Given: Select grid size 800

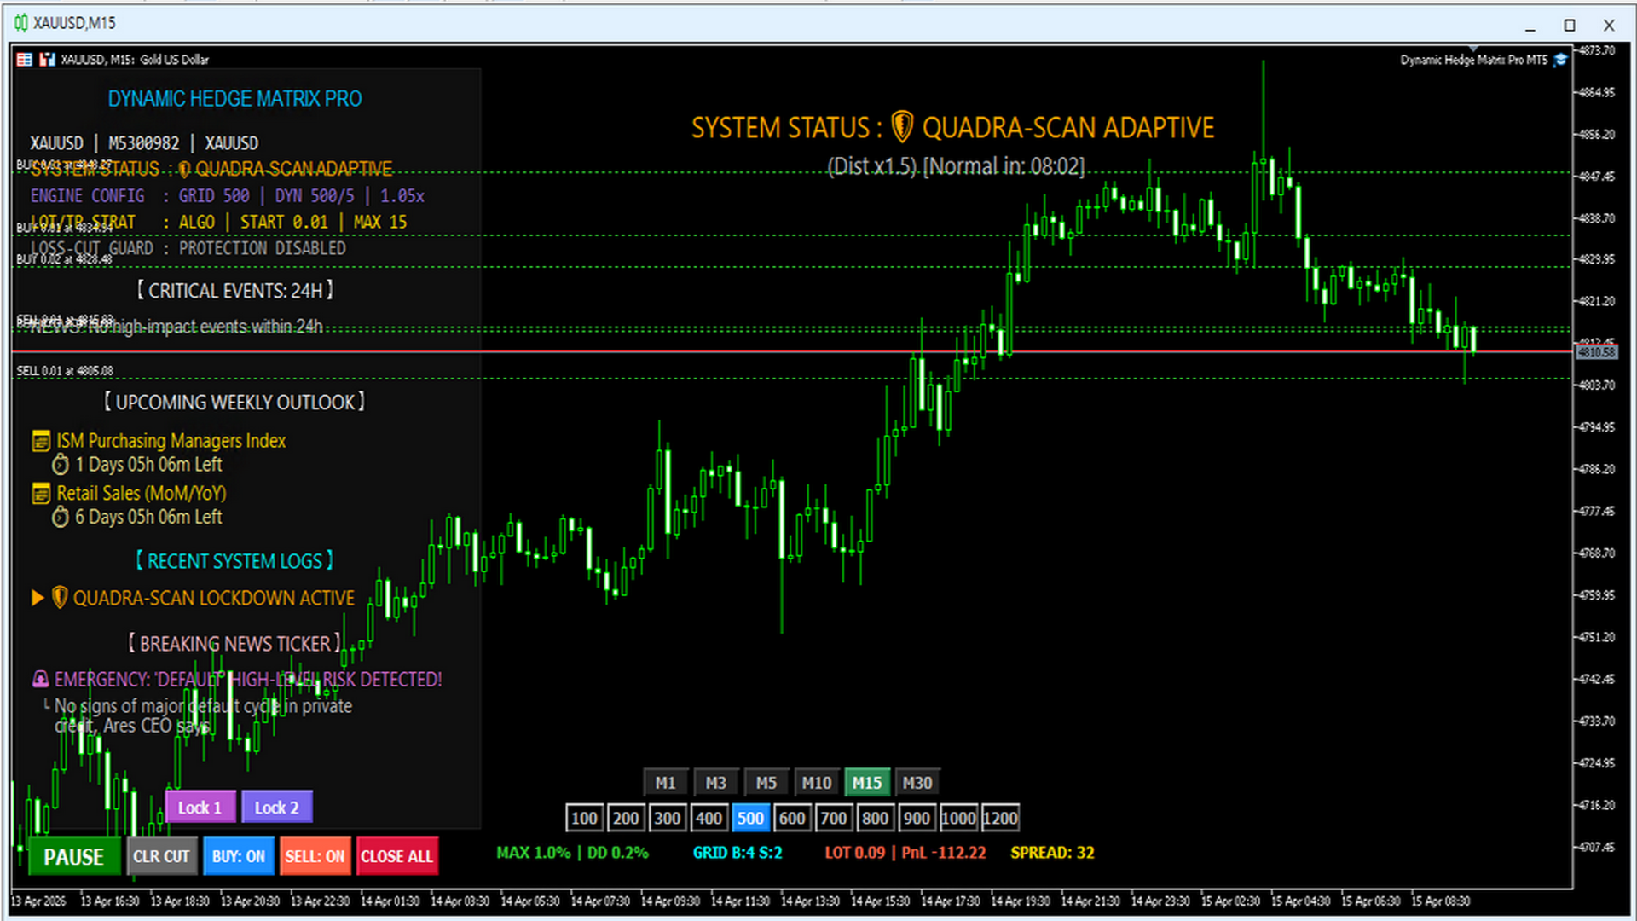Looking at the screenshot, I should 875,819.
